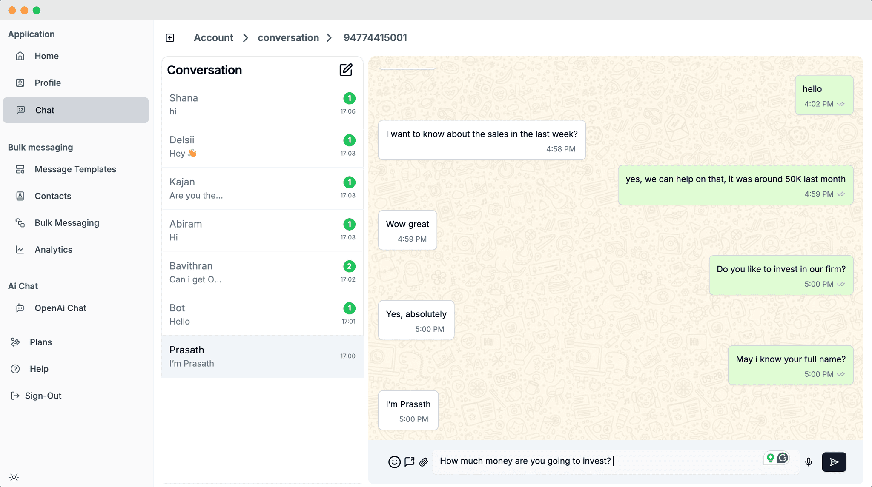872x487 pixels.
Task: Open the Home section in the sidebar
Action: (x=46, y=56)
